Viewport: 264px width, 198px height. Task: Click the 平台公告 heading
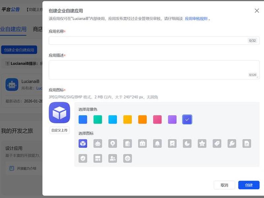[x=11, y=10]
